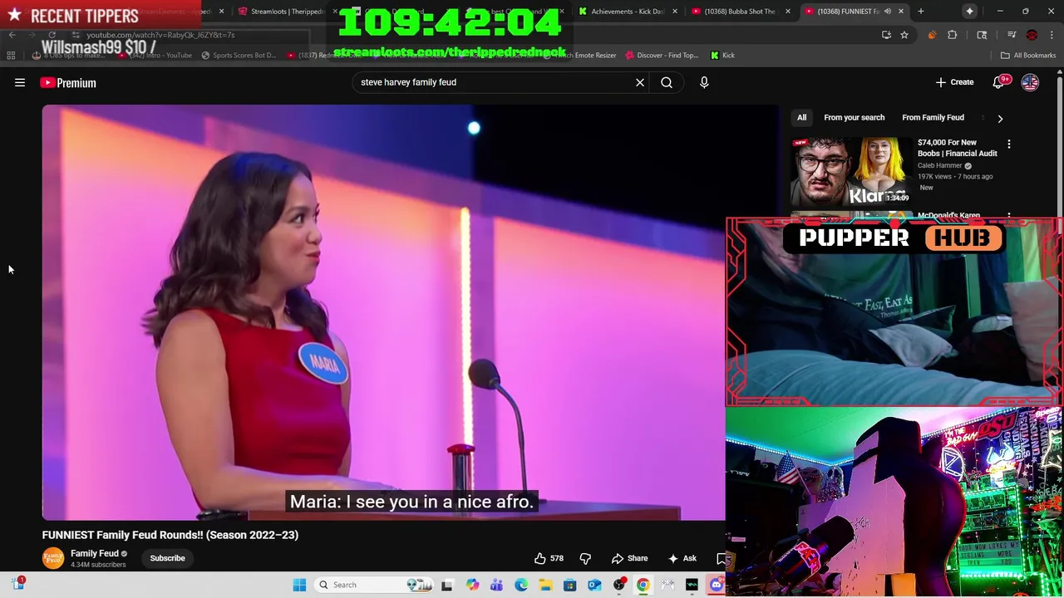This screenshot has width=1064, height=598.
Task: Open the widgets icon at taskbar left
Action: pos(18,584)
